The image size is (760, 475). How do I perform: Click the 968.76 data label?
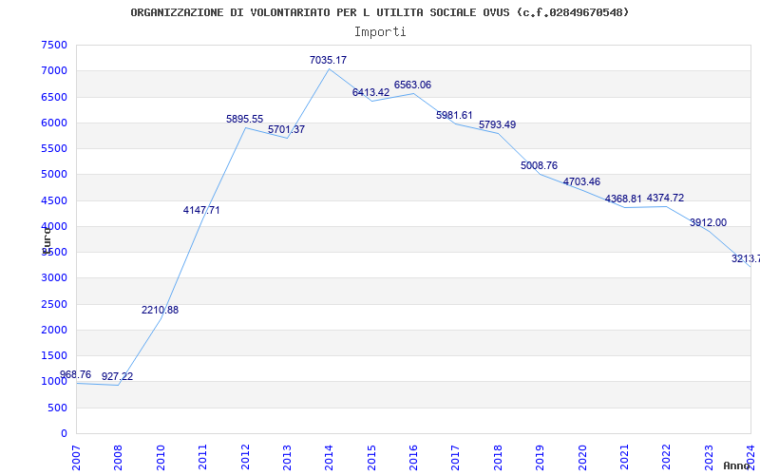click(75, 374)
